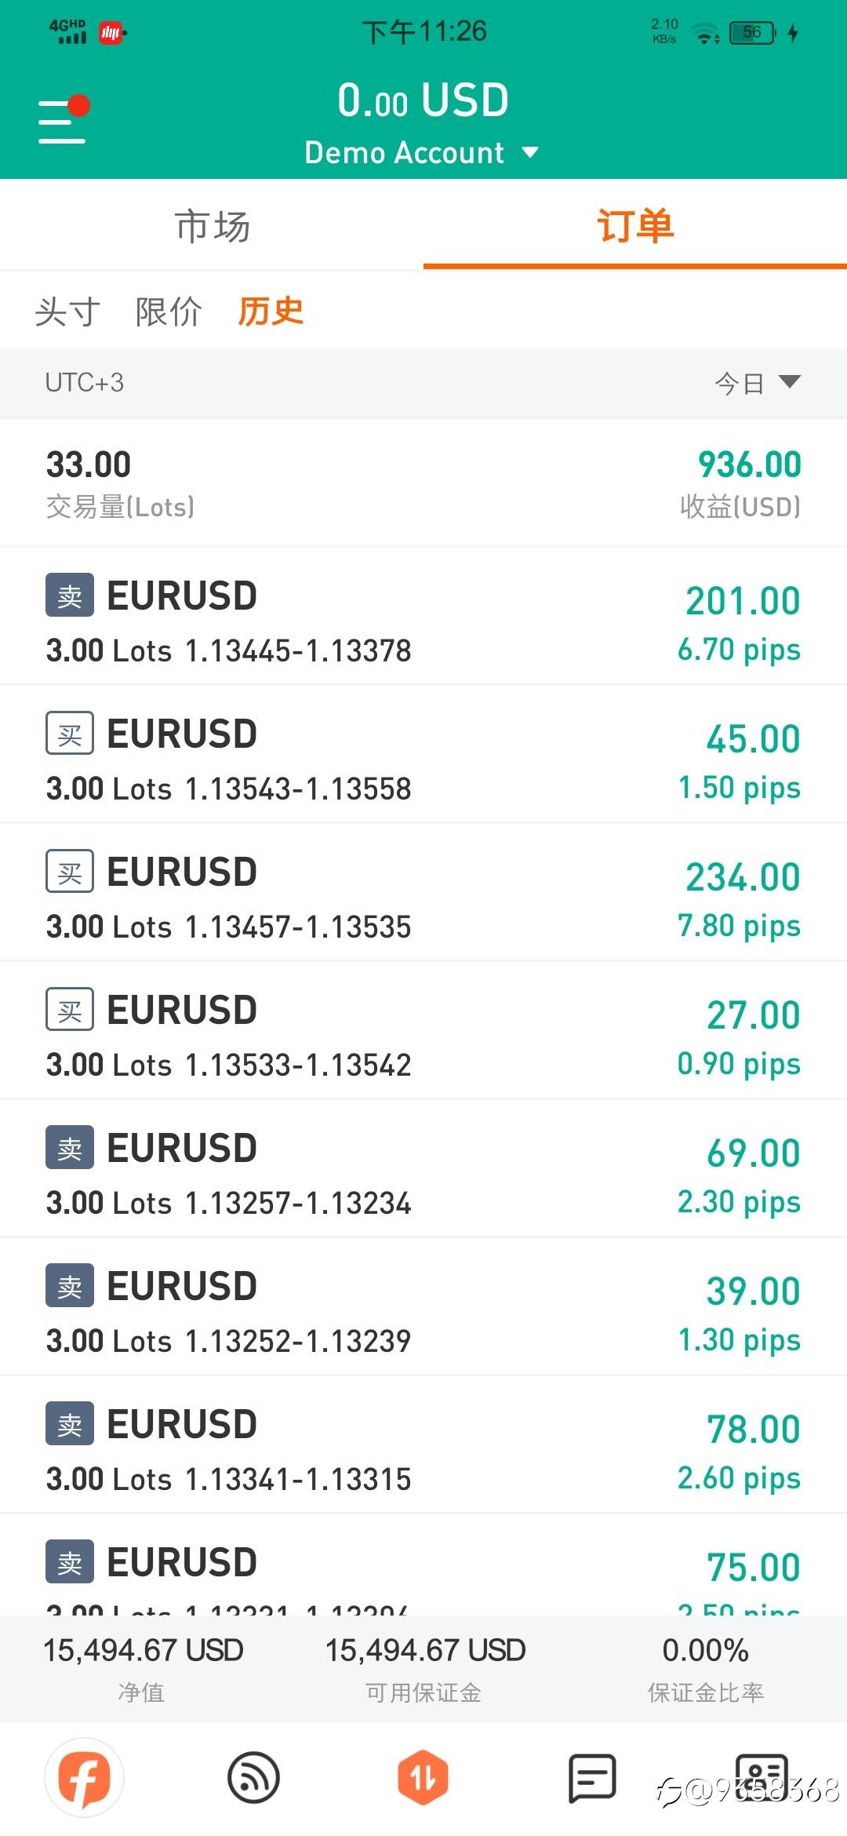
Task: Select the 历史 history sub-tab
Action: click(271, 311)
